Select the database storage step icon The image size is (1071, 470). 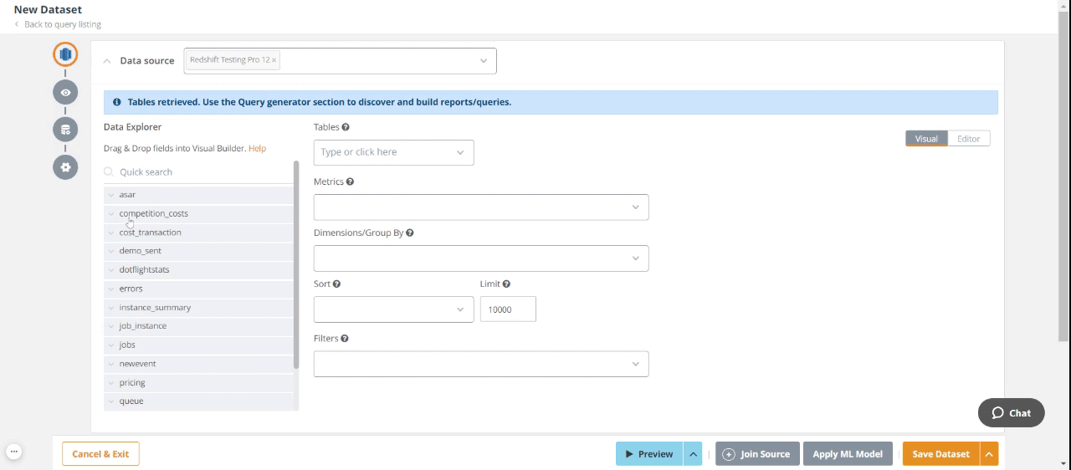[65, 130]
